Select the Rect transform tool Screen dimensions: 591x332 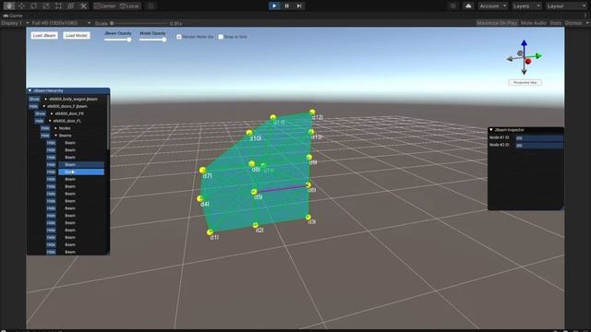click(x=58, y=6)
